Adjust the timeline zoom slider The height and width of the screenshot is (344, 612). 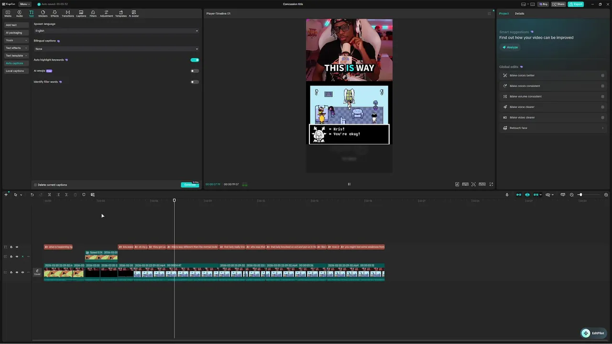[x=580, y=195]
